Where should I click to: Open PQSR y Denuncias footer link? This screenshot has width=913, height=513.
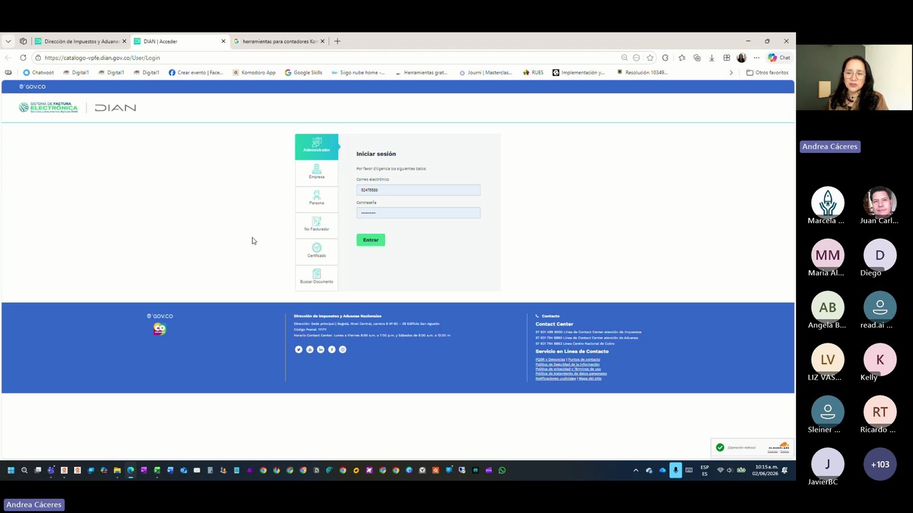(x=550, y=359)
